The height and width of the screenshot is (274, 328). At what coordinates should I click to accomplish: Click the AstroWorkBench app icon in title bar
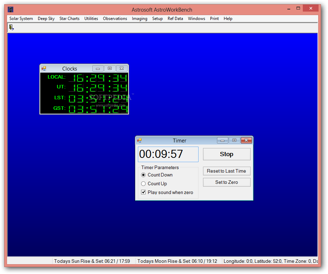pos(11,9)
